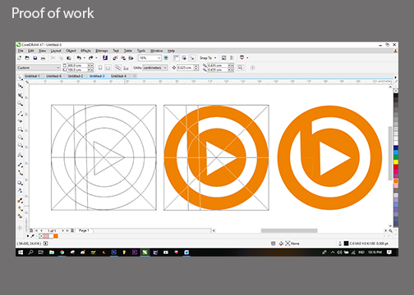
Task: Select portrait page orientation button
Action: 100,68
